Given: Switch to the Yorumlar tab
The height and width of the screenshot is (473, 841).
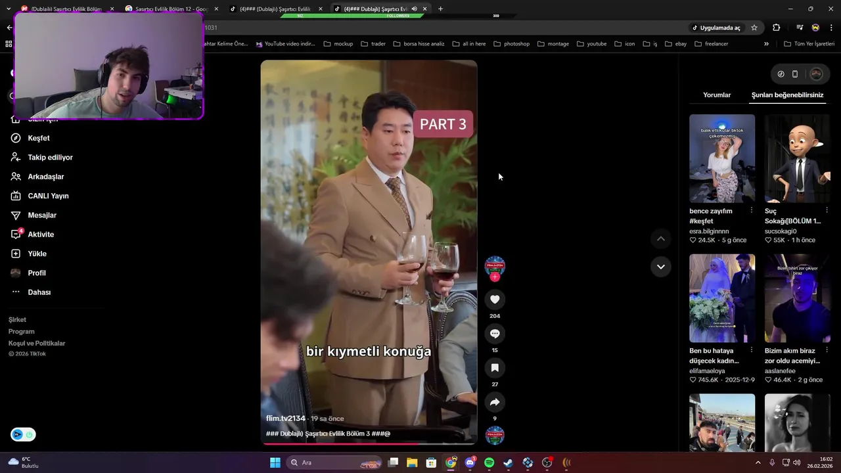Looking at the screenshot, I should 717,95.
